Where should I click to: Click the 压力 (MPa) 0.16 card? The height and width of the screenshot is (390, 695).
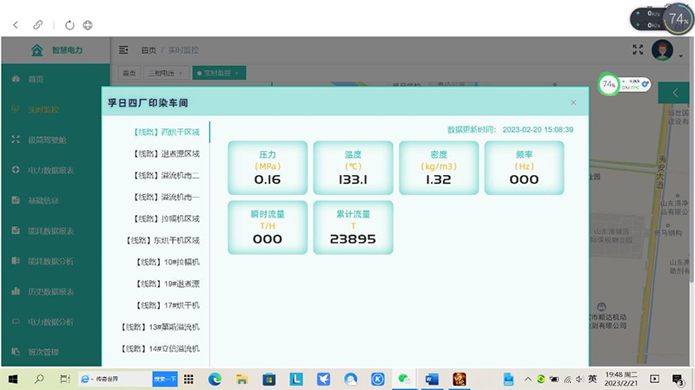[268, 168]
